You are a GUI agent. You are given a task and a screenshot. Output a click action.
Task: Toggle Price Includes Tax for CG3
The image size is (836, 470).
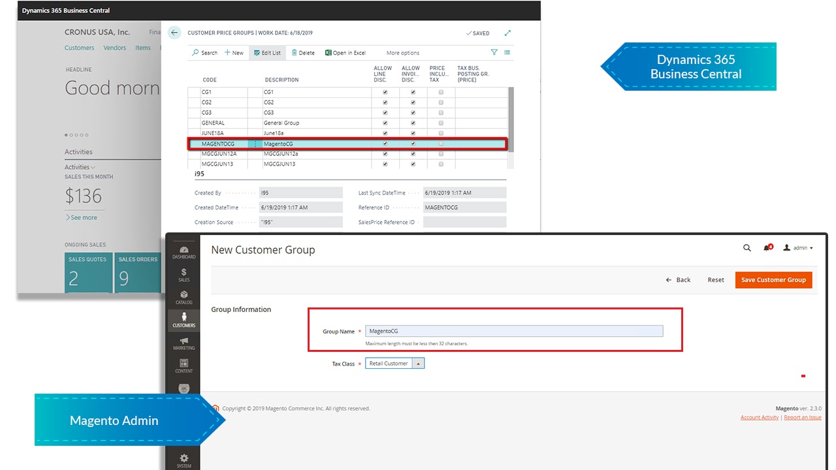(441, 112)
